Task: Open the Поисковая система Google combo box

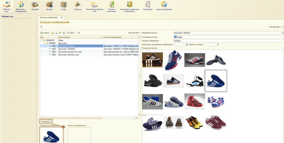Action: tap(229, 37)
